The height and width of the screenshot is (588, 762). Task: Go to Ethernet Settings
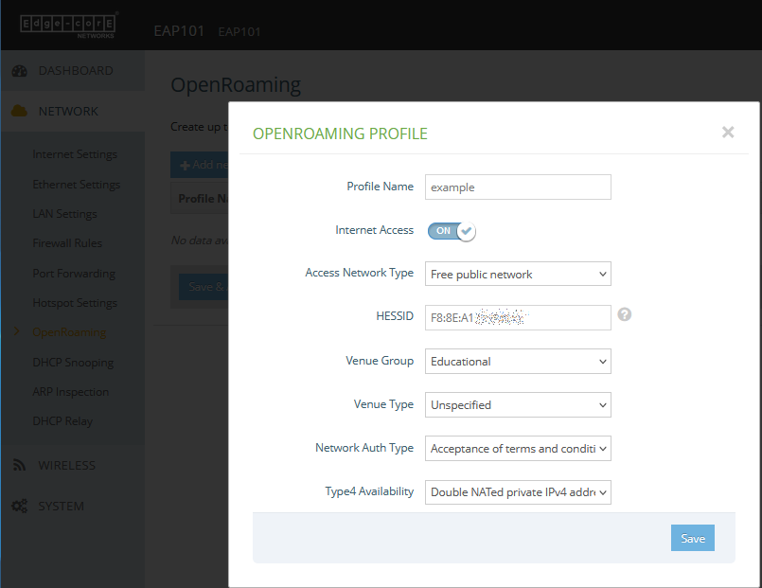(77, 185)
